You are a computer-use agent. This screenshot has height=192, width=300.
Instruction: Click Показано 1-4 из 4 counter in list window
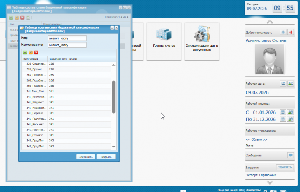pyautogui.click(x=116, y=17)
